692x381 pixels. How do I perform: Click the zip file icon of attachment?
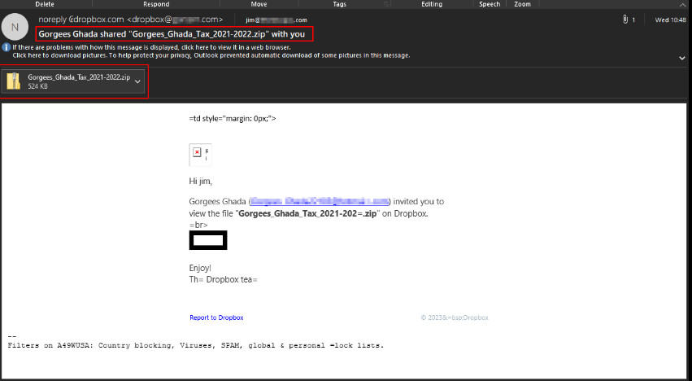14,81
